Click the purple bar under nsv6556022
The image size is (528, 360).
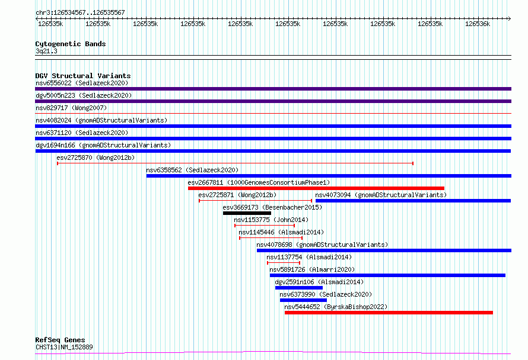click(x=273, y=89)
